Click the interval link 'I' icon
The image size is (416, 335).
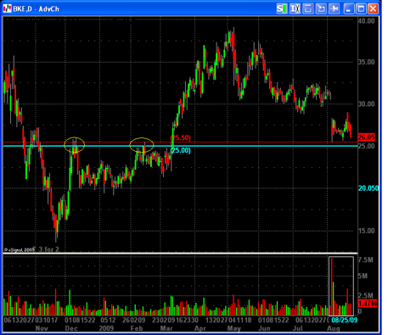pos(295,8)
